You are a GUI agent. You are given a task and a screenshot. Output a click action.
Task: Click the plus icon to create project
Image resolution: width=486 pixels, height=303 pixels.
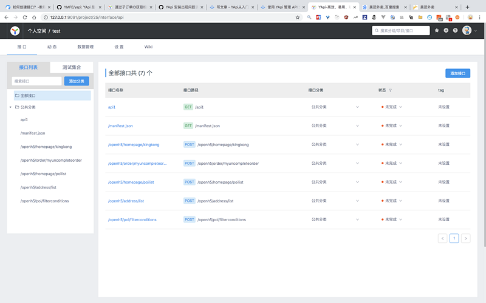[446, 30]
